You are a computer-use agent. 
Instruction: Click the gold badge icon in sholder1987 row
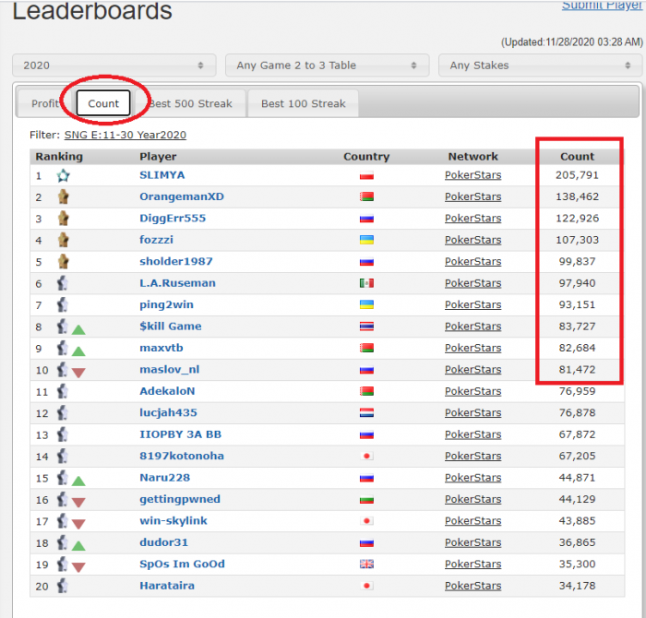coord(63,261)
